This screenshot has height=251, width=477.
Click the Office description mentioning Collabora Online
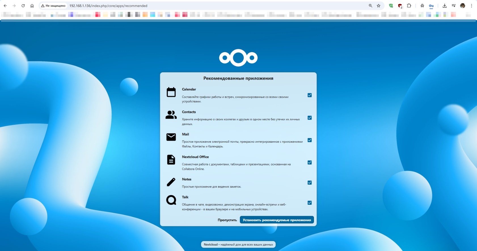coord(236,166)
